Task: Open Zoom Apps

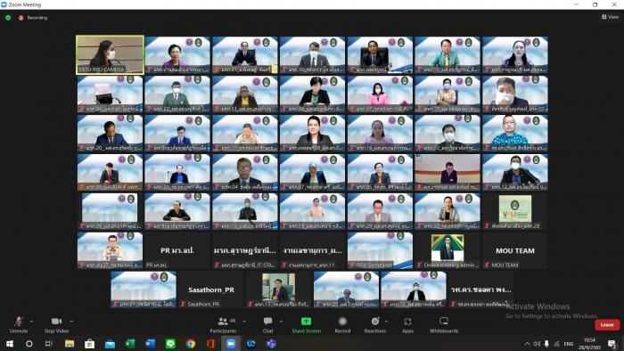Action: tap(407, 324)
